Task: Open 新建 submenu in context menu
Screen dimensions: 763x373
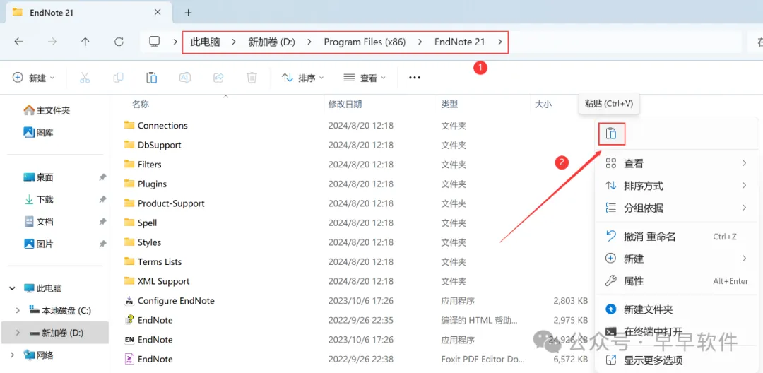Action: [x=677, y=259]
